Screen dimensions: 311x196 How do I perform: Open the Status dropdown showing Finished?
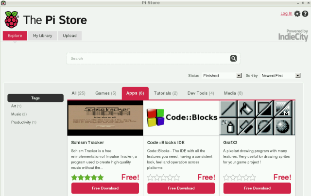222,76
